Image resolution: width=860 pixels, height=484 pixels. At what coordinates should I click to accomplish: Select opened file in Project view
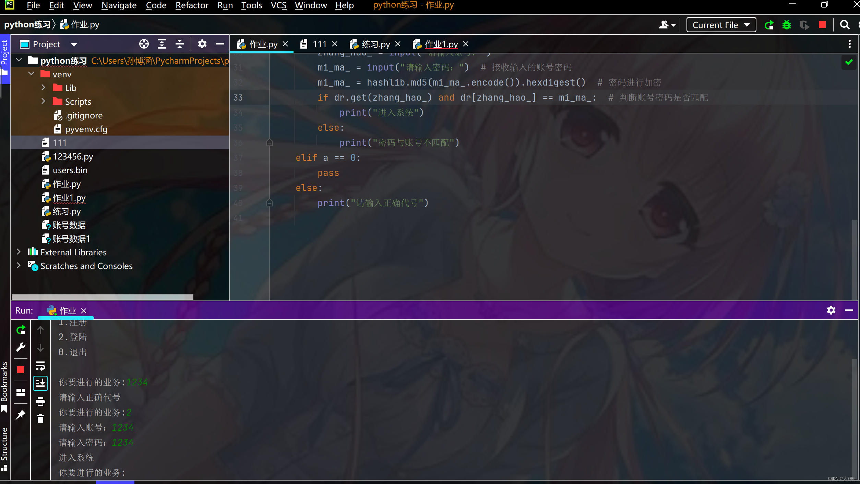point(144,44)
